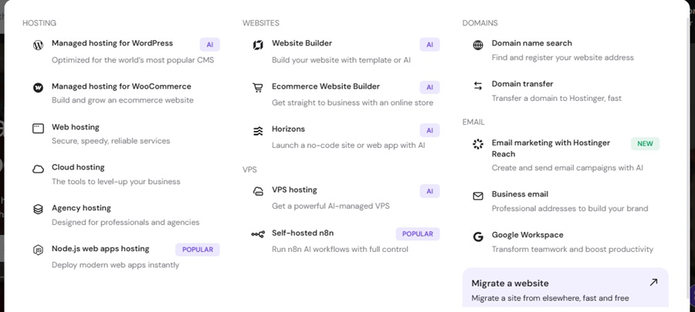Click the Ecommerce shopping cart icon
The image size is (695, 312).
258,88
